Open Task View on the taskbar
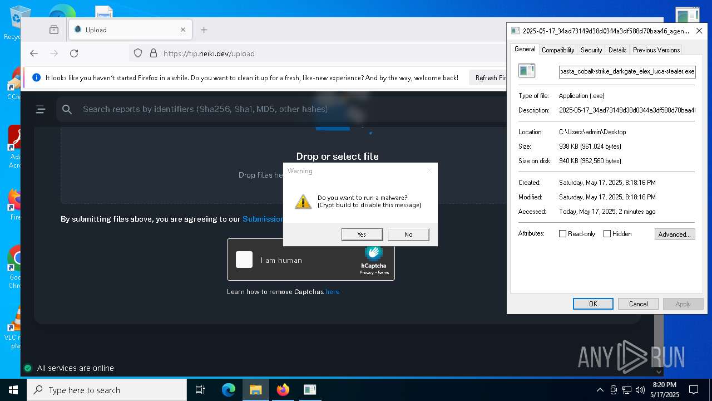 [x=200, y=390]
